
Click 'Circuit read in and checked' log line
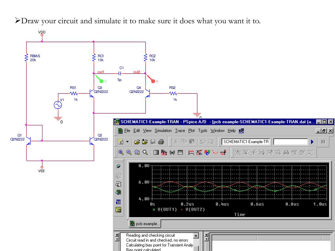[157, 240]
